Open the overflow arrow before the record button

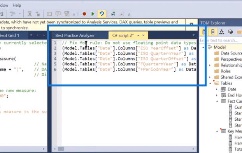[74, 15]
